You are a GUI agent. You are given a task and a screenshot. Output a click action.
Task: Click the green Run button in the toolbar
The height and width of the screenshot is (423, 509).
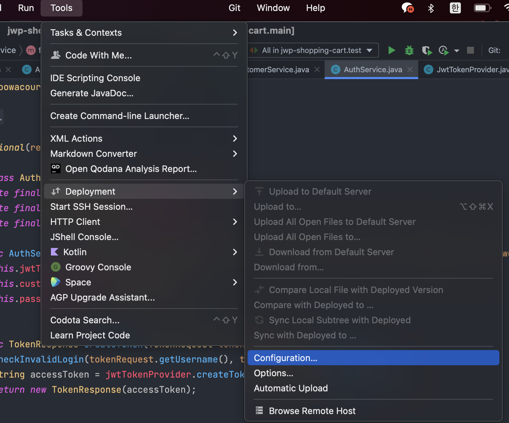pyautogui.click(x=391, y=50)
